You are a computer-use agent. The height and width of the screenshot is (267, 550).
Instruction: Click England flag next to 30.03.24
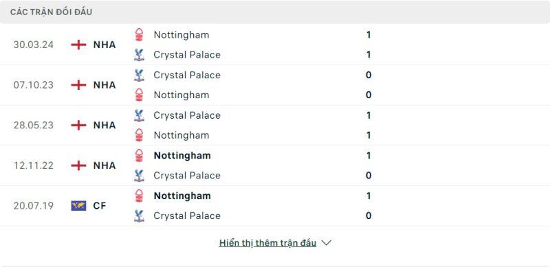point(78,45)
